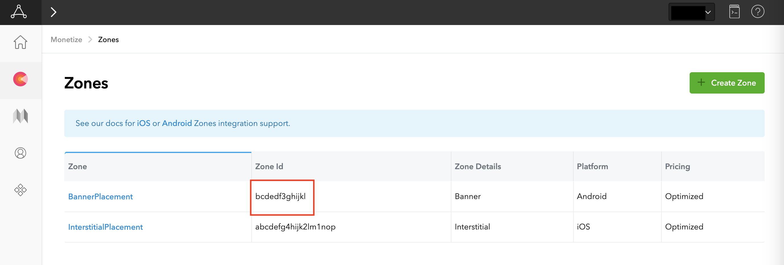Open the InterstitialPlacement zone
Image resolution: width=784 pixels, height=265 pixels.
click(105, 227)
